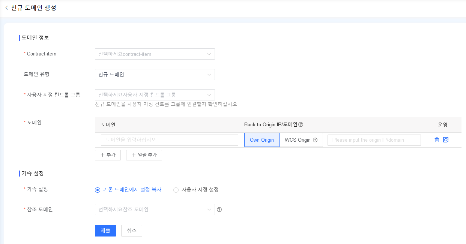The height and width of the screenshot is (244, 466).
Task: Click the 취소 cancel button
Action: (x=131, y=231)
